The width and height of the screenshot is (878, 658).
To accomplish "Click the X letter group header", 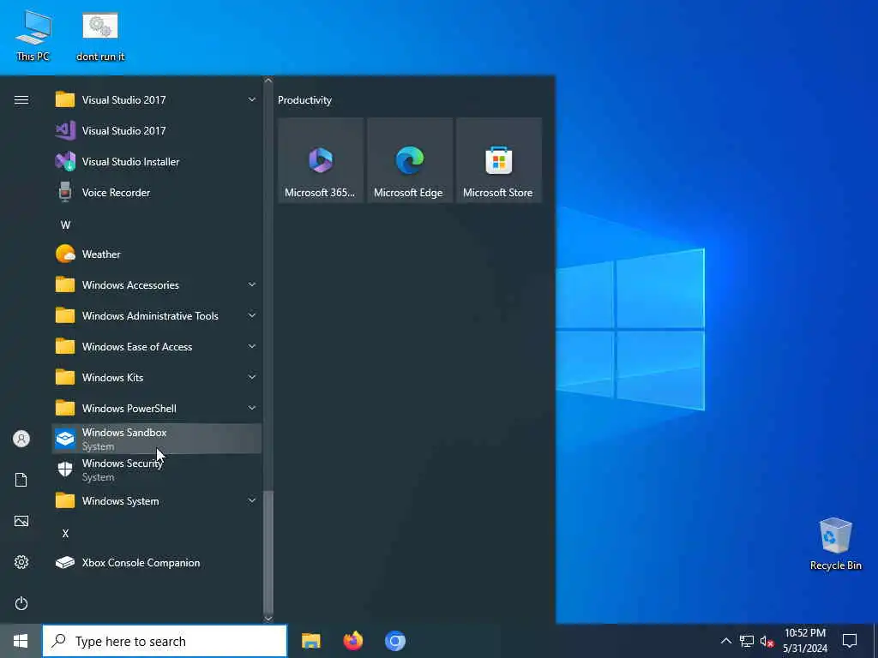I will click(x=65, y=533).
